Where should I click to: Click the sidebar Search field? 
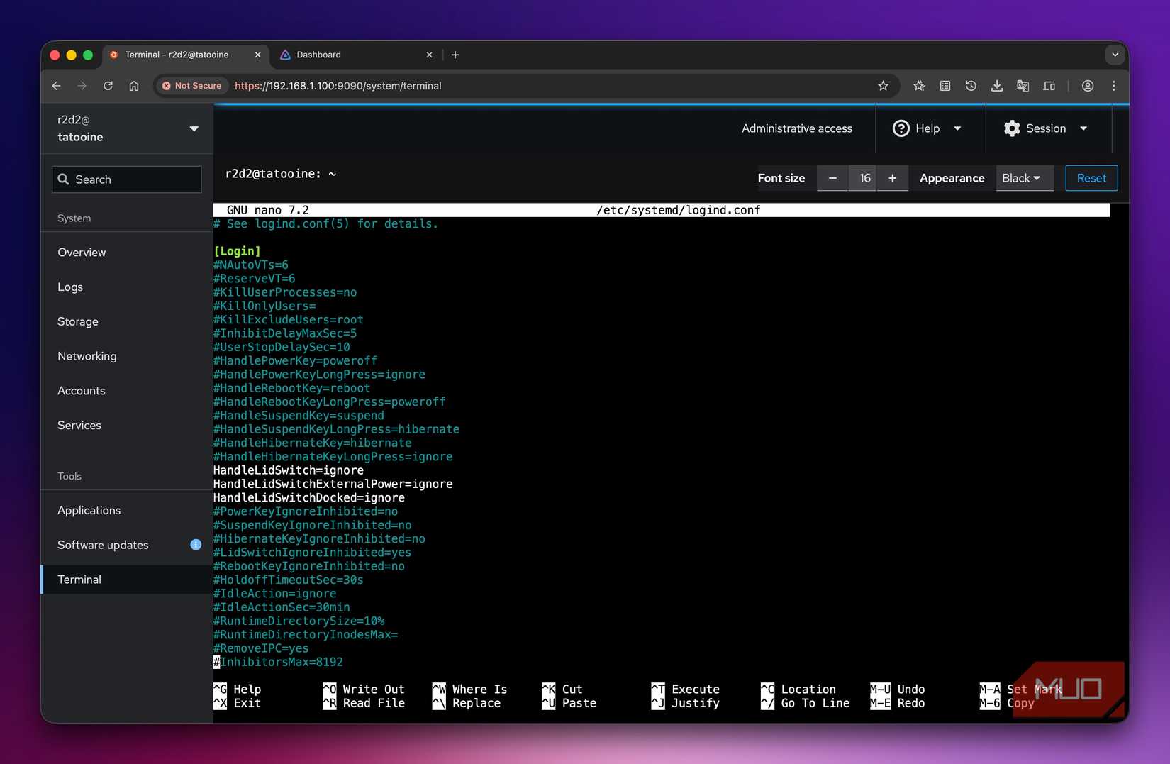[x=127, y=179]
